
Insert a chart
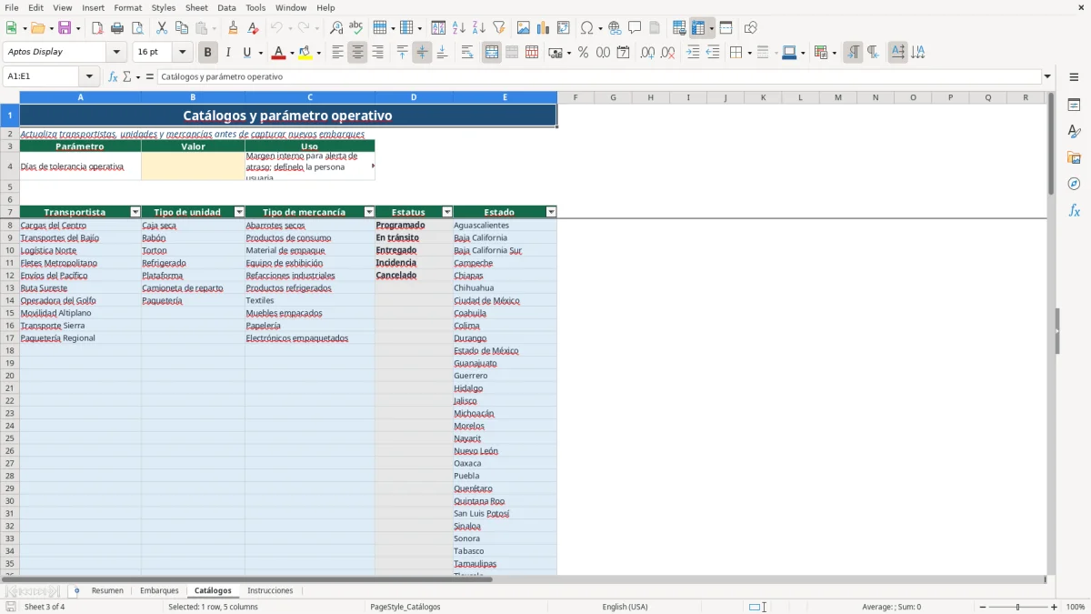point(544,28)
